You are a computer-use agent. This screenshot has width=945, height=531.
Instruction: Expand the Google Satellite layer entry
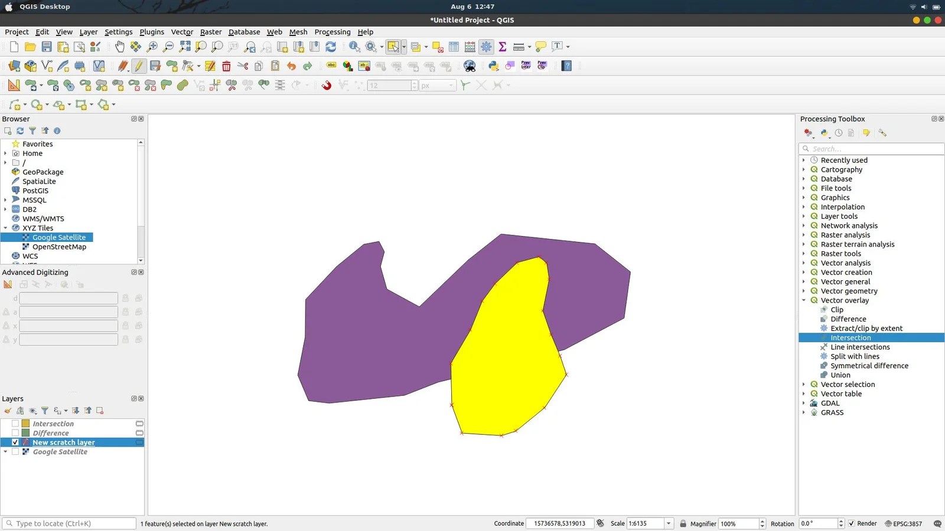point(5,451)
